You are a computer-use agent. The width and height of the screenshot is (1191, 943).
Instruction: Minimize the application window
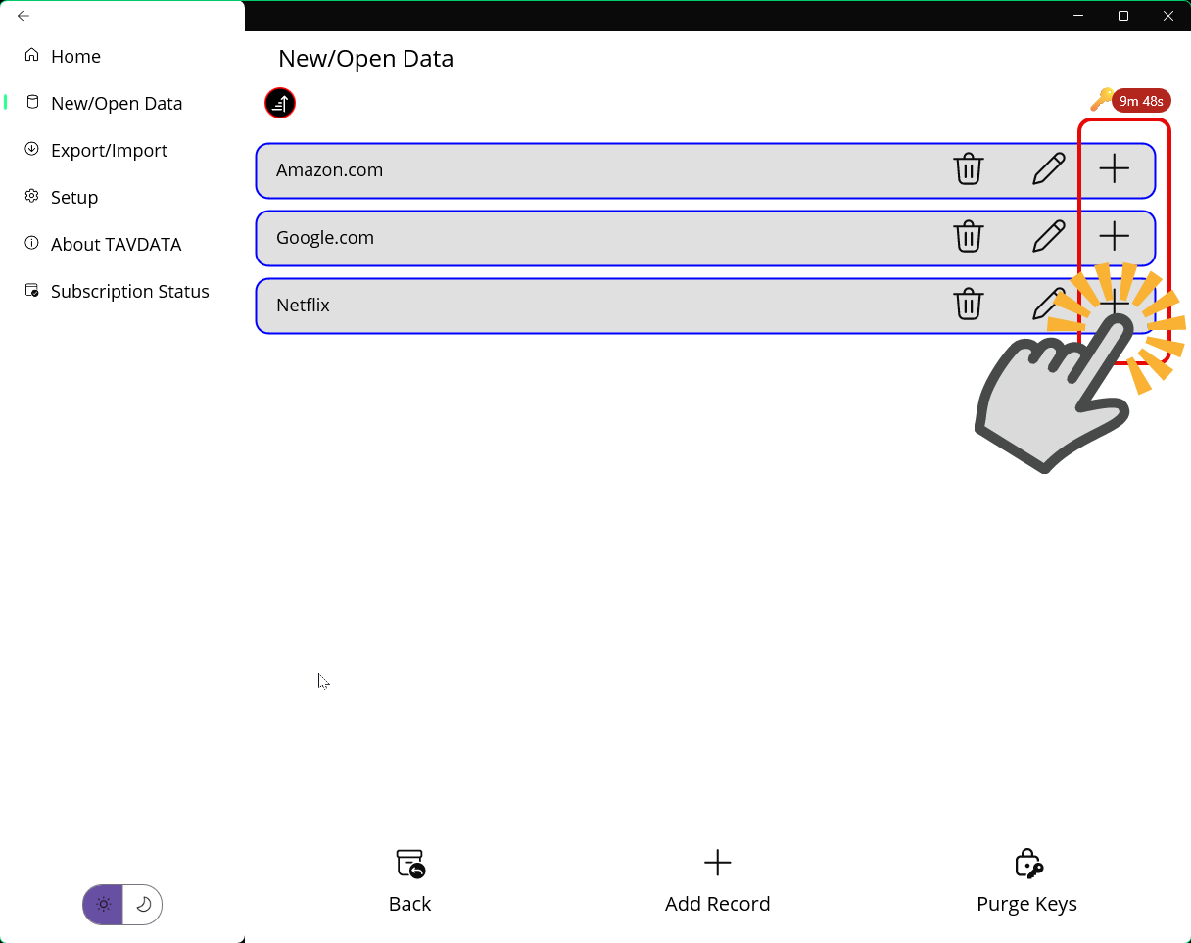coord(1078,16)
